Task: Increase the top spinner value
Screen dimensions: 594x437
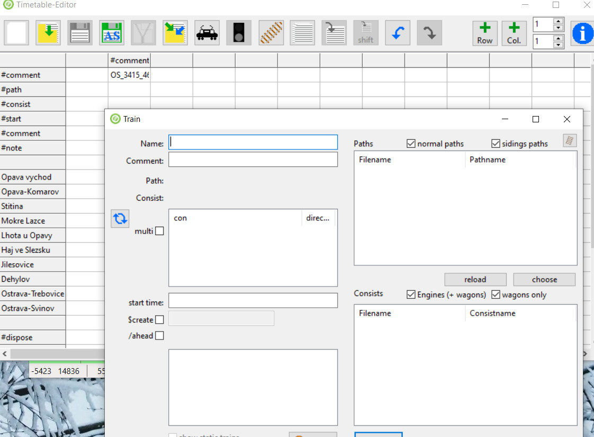Action: point(558,22)
